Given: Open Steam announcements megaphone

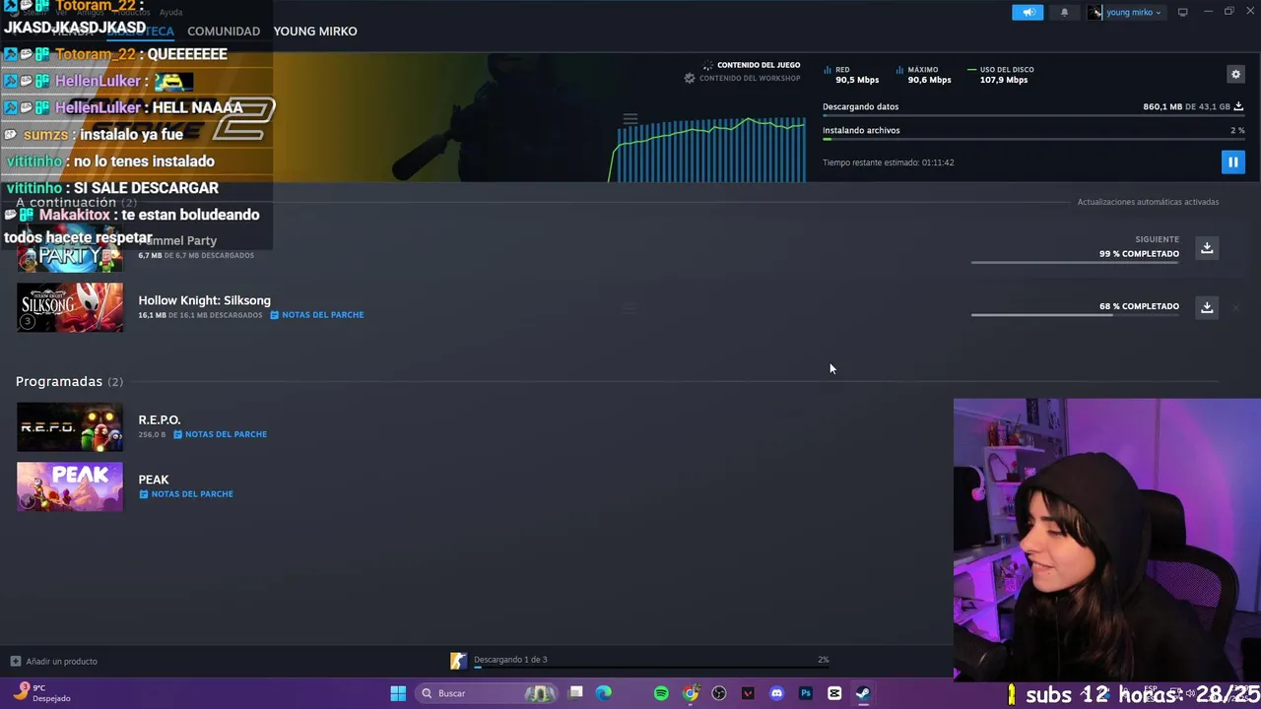Looking at the screenshot, I should coord(1028,12).
